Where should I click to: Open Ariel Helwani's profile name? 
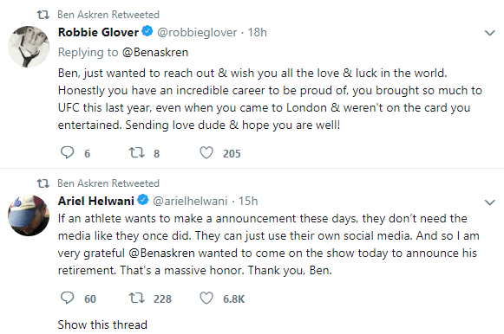coord(96,201)
